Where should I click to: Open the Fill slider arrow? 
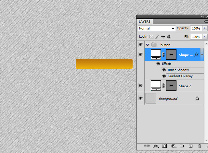coord(204,37)
